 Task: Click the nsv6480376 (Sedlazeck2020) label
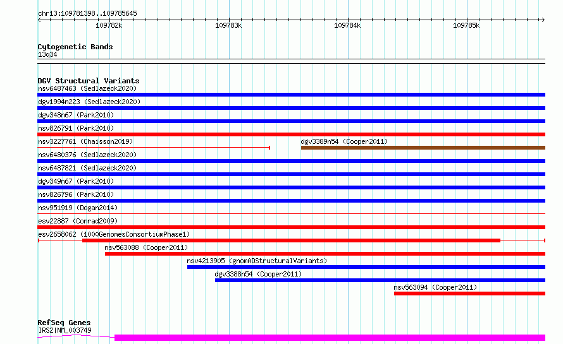click(x=87, y=155)
